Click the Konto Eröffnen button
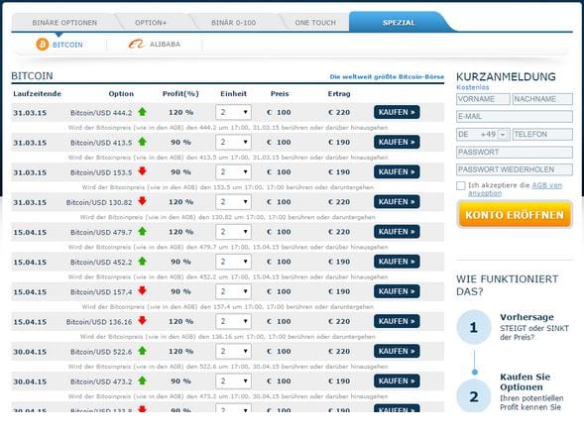The image size is (584, 436). (515, 214)
